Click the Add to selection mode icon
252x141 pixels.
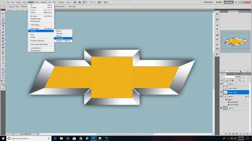click(13, 7)
